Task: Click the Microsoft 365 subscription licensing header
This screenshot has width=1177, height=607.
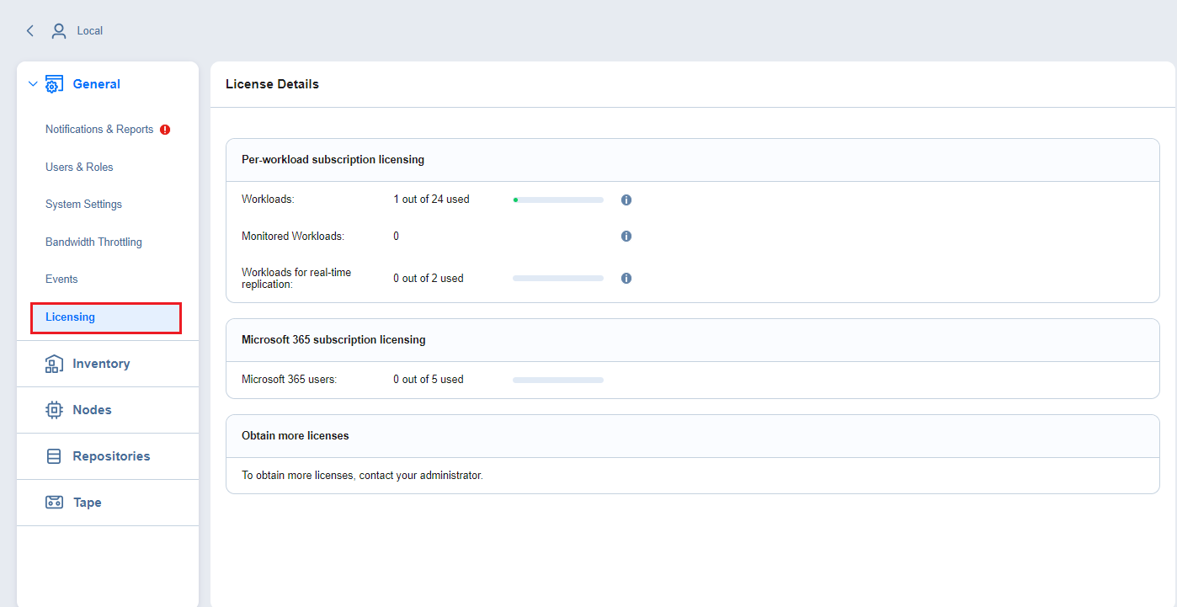Action: (333, 339)
